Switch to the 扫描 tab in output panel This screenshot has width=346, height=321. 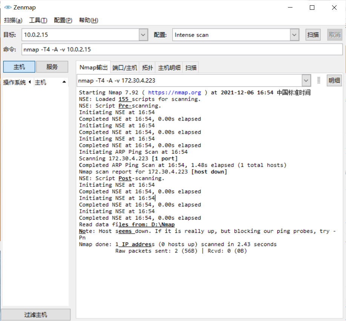coord(191,67)
